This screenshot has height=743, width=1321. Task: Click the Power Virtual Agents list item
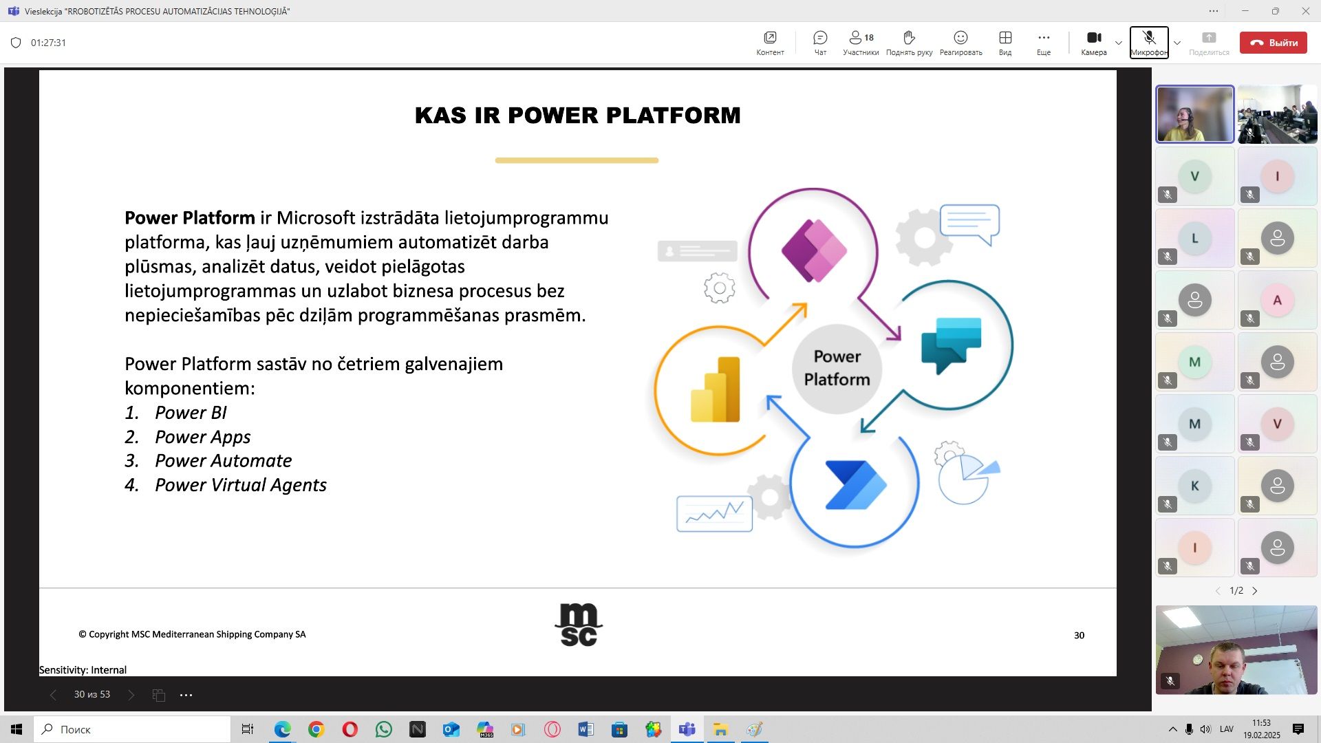(x=241, y=485)
